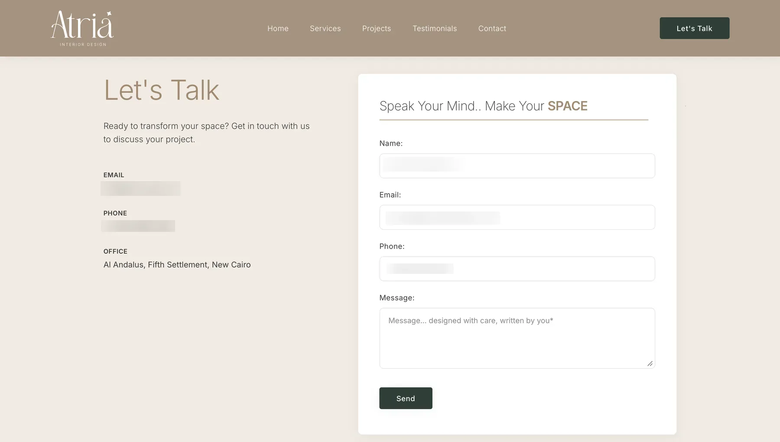Click the 'Name:' field label
The width and height of the screenshot is (780, 442).
coord(391,143)
